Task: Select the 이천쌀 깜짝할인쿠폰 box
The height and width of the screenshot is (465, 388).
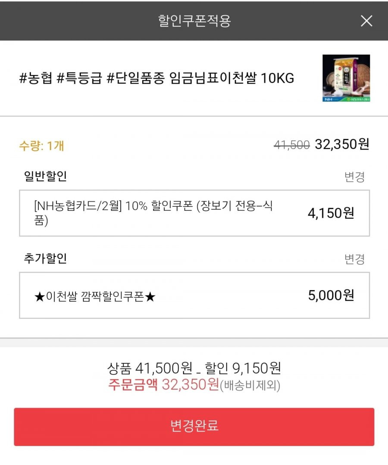Action: [194, 295]
